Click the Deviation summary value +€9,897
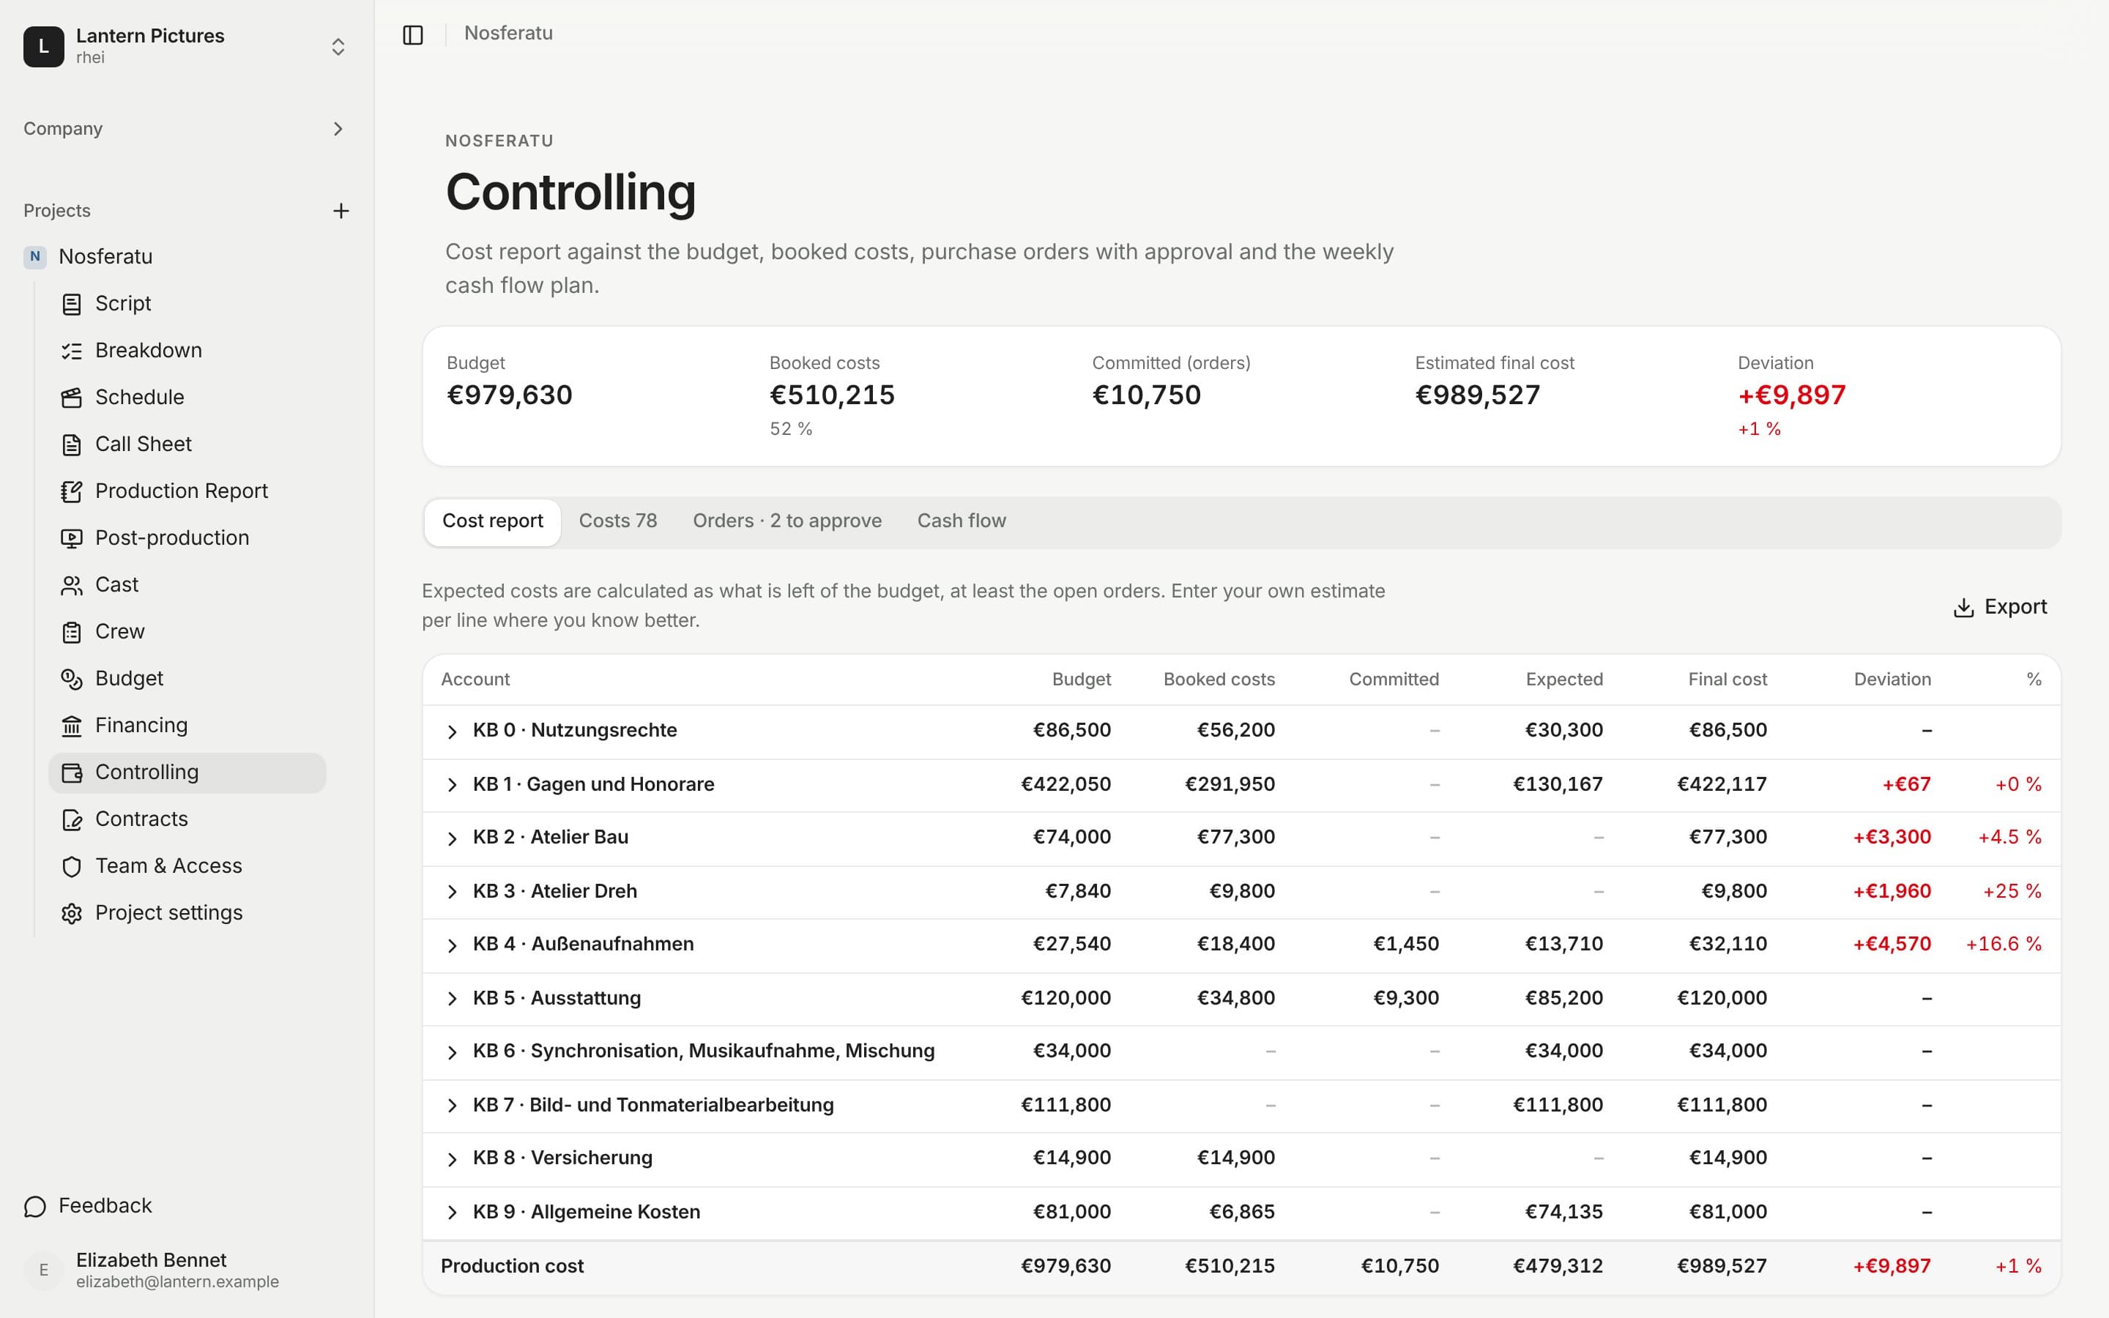 pyautogui.click(x=1791, y=395)
